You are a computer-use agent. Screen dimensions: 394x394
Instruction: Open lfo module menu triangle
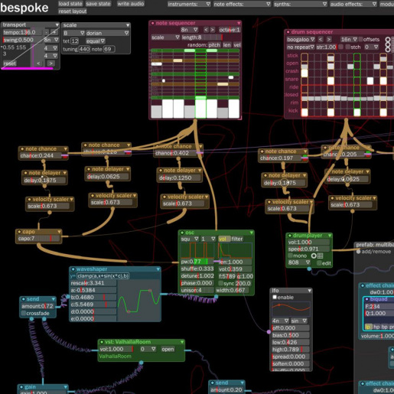(309, 291)
